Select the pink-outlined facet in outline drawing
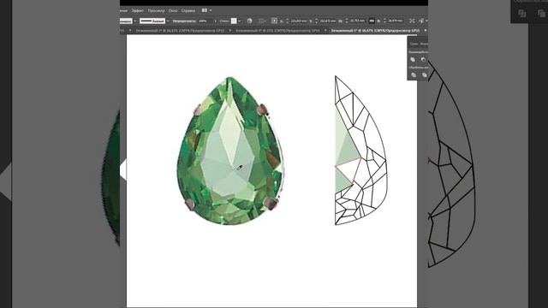This screenshot has width=548, height=308. click(348, 169)
